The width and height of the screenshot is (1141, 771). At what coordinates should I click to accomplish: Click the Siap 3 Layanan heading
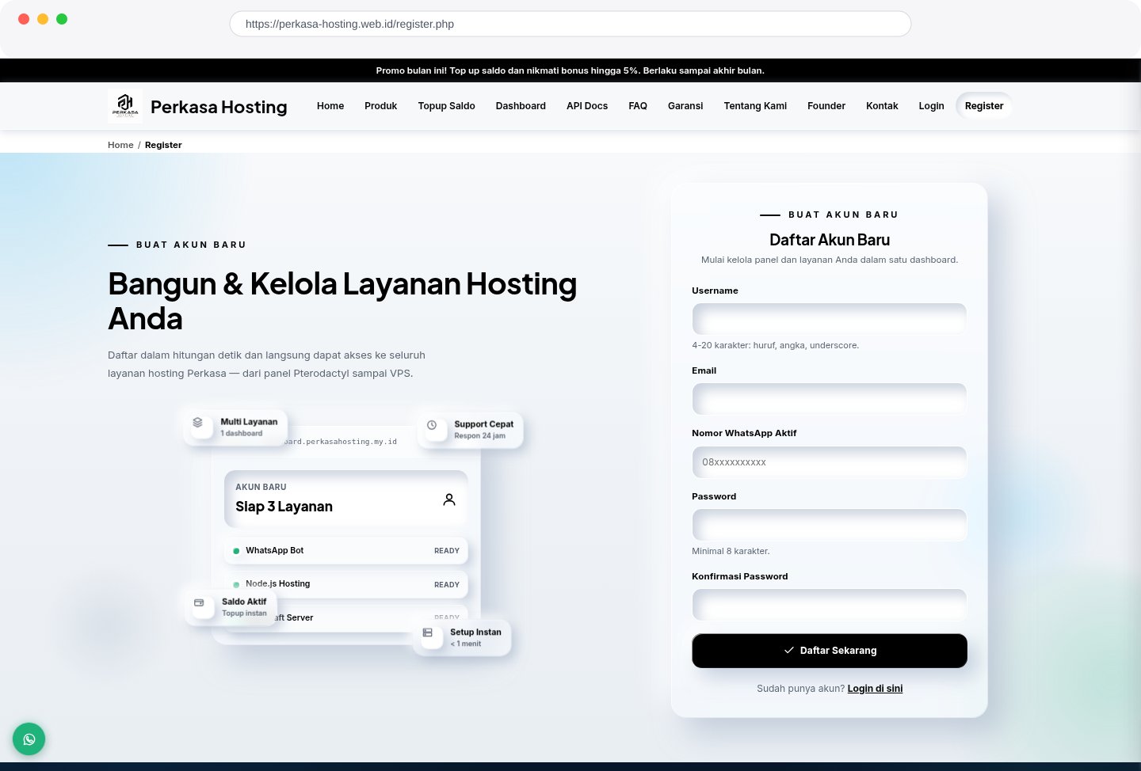(284, 507)
